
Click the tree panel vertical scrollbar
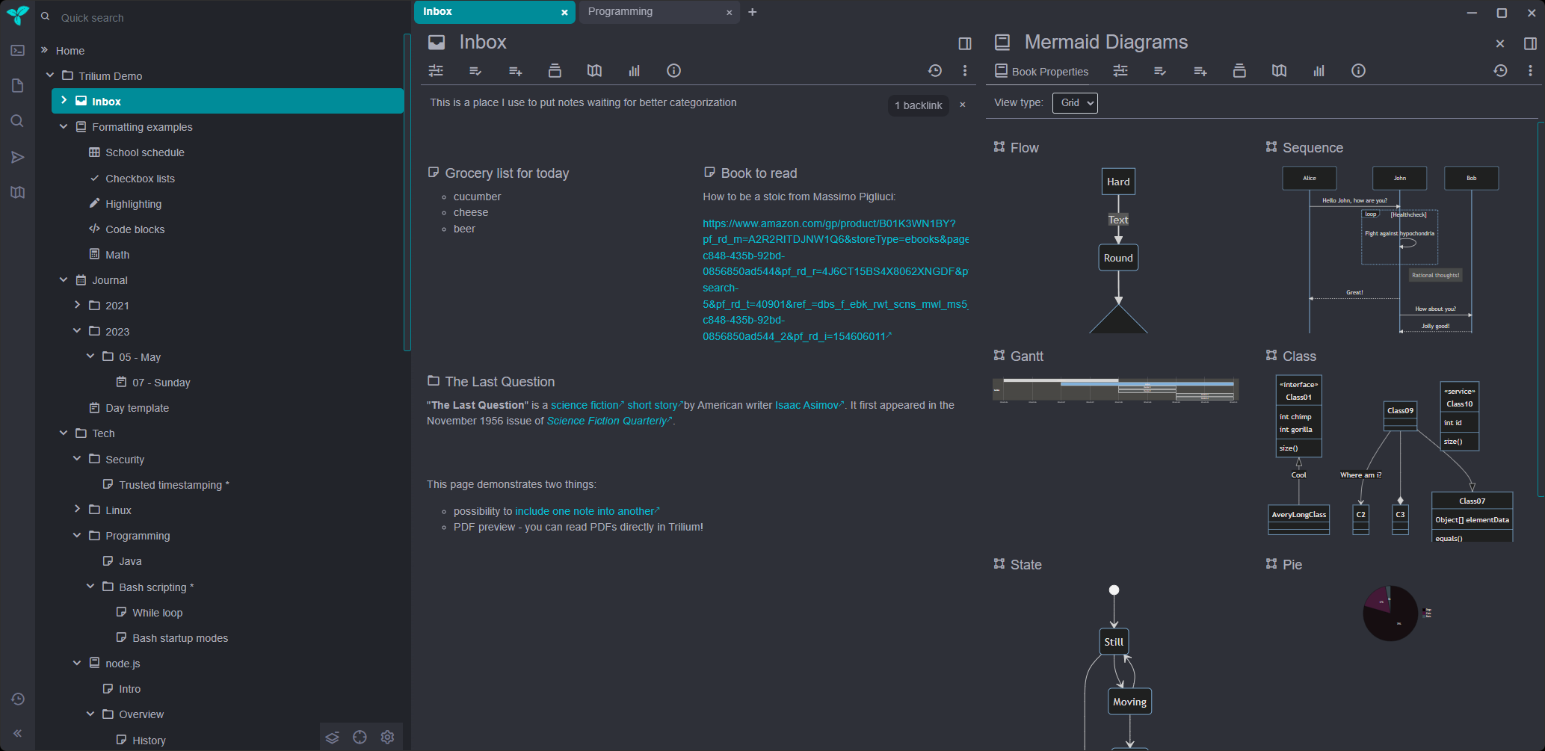point(407,192)
